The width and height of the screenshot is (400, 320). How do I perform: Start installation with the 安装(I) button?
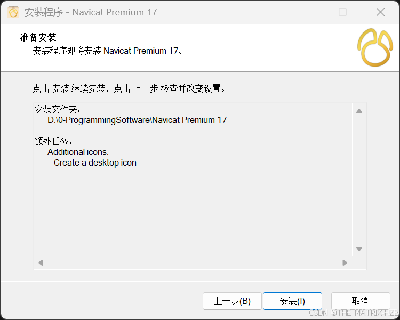292,301
